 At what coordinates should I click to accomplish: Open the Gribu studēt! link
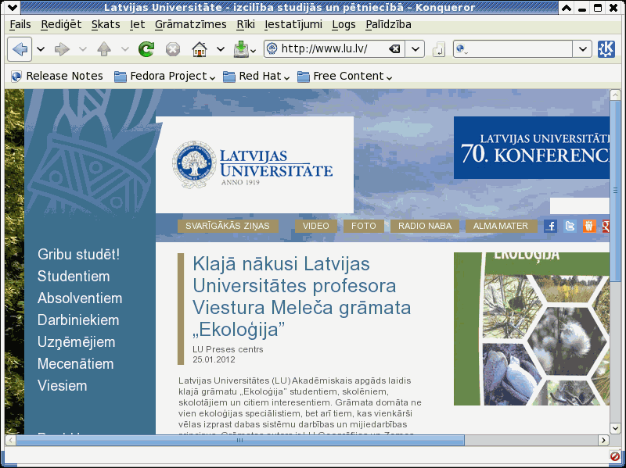tap(79, 255)
